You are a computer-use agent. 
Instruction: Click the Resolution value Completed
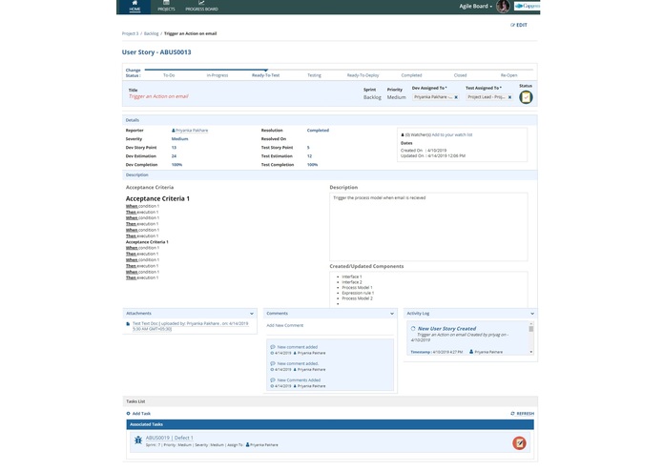click(318, 131)
